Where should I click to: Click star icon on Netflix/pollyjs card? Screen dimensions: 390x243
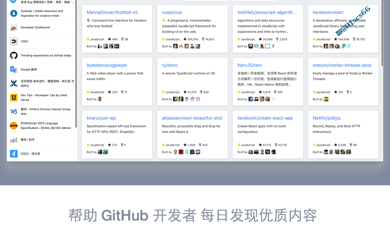336,145
